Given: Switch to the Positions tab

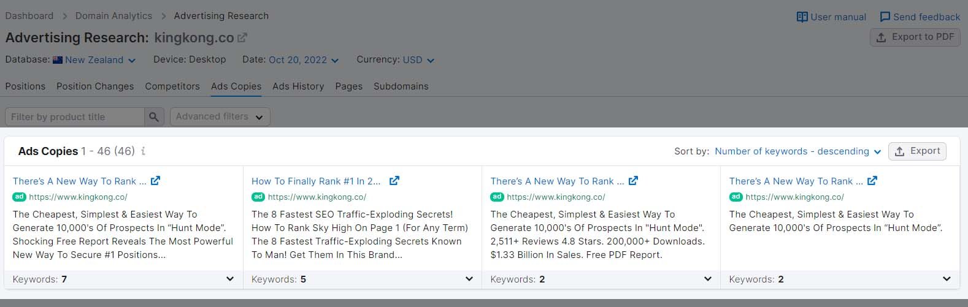Looking at the screenshot, I should pos(25,86).
